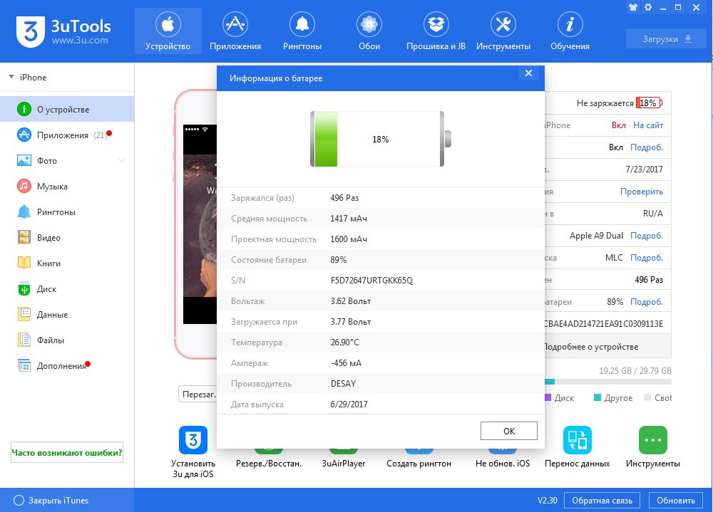Click the 7/23/2017 date value
The width and height of the screenshot is (713, 512).
[x=645, y=169]
